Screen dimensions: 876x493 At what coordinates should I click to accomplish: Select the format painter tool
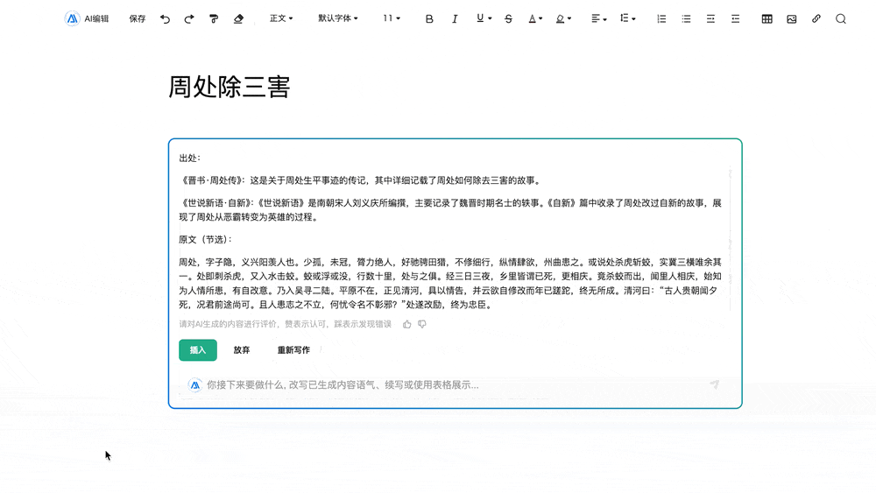pos(214,18)
